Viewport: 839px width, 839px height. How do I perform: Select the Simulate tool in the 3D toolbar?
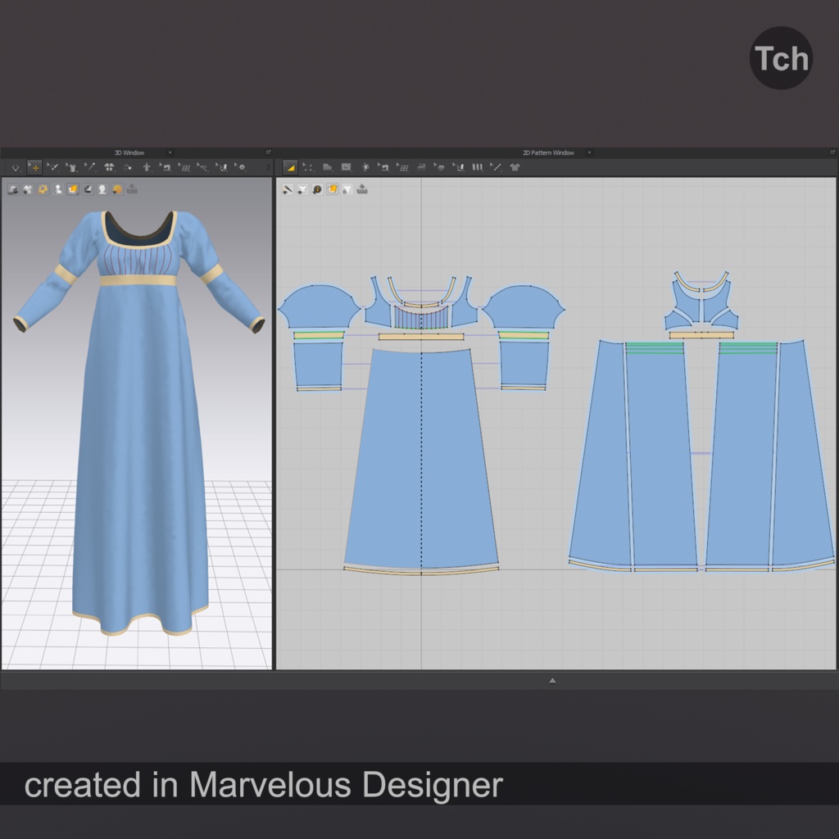[16, 167]
